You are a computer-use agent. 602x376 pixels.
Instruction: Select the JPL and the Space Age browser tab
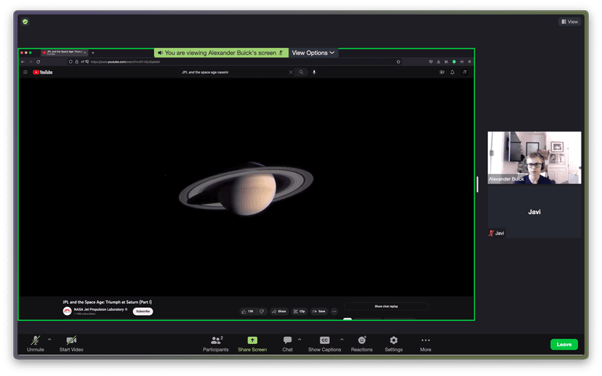[x=64, y=53]
